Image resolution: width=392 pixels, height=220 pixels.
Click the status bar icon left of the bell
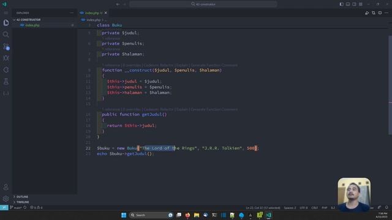click(380, 208)
